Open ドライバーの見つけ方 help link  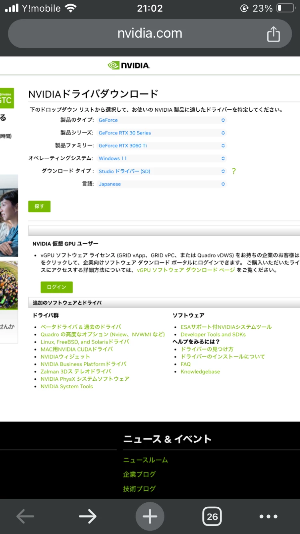tap(207, 349)
